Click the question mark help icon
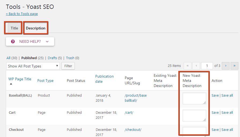This screenshot has width=240, height=137. pyautogui.click(x=13, y=41)
